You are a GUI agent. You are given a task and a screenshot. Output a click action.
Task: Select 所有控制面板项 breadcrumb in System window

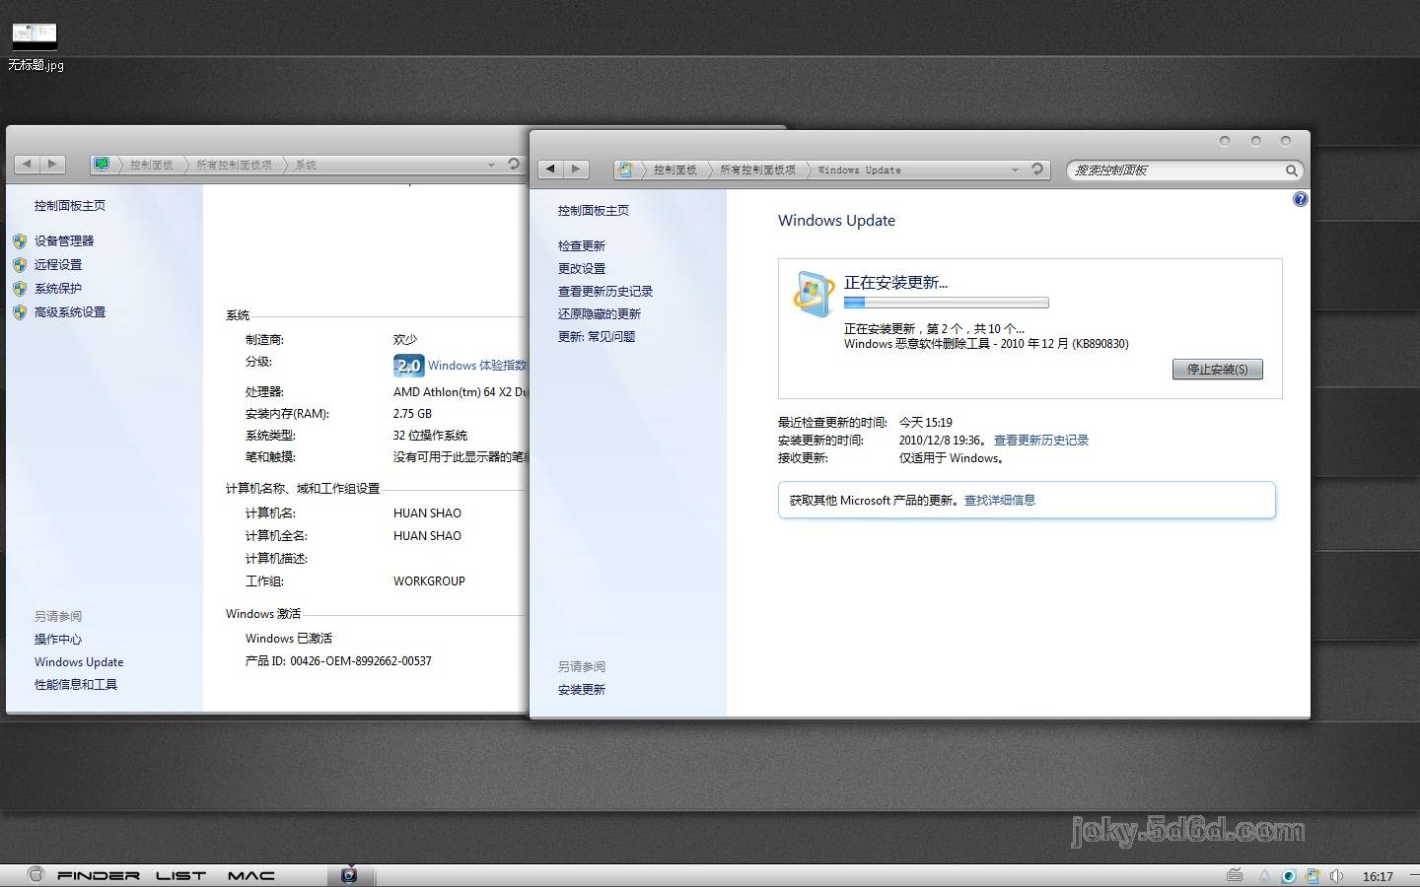point(235,166)
